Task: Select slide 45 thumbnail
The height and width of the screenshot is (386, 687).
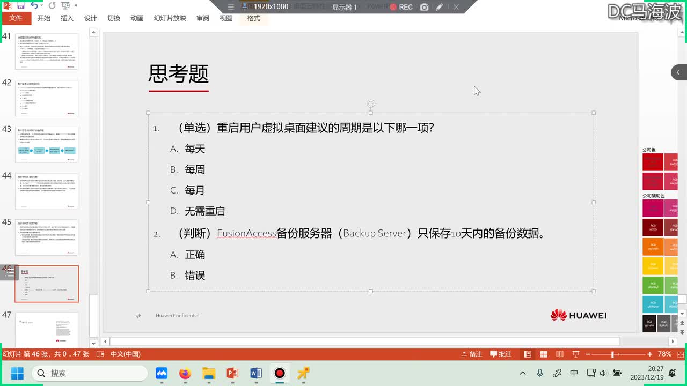Action: 47,237
